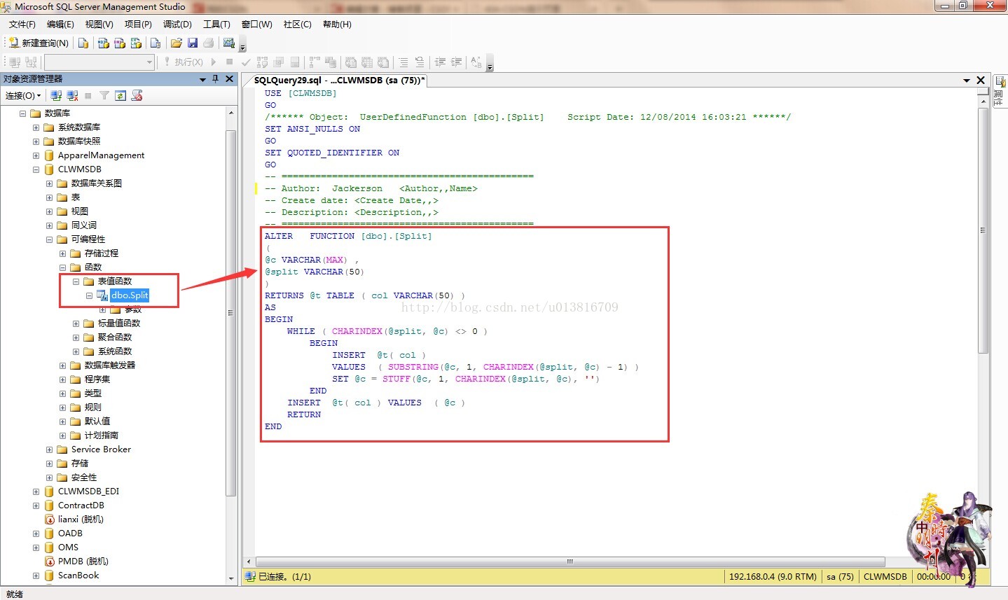The height and width of the screenshot is (600, 1008).
Task: Click the Database Engine Query icon
Action: 83,43
